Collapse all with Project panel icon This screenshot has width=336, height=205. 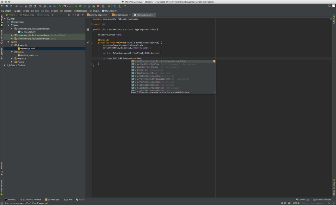73,15
